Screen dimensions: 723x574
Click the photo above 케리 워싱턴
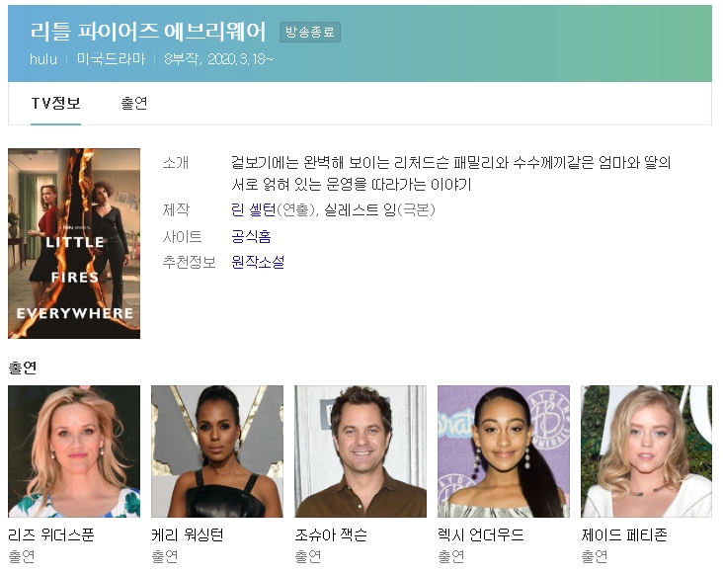coord(217,451)
